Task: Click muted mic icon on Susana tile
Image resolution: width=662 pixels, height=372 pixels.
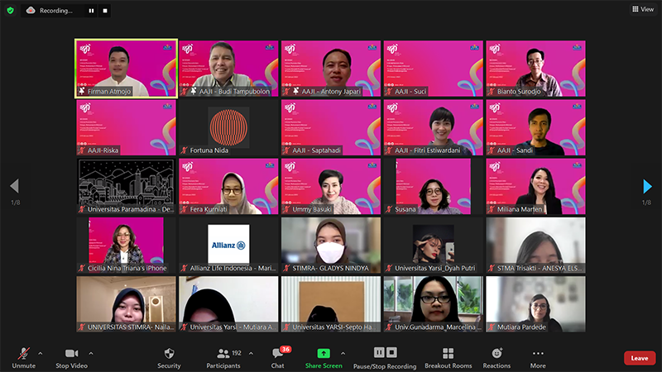Action: [x=389, y=209]
